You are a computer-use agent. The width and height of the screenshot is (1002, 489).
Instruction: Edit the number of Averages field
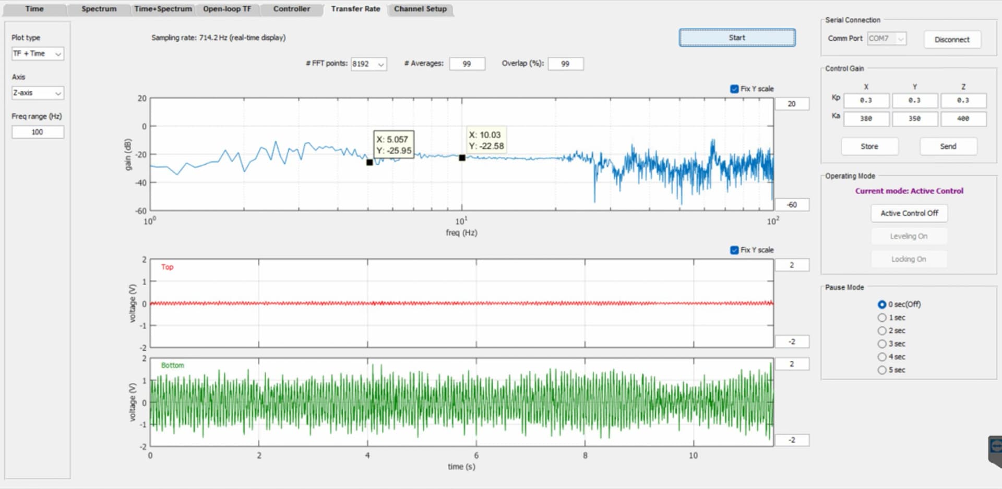pos(467,64)
